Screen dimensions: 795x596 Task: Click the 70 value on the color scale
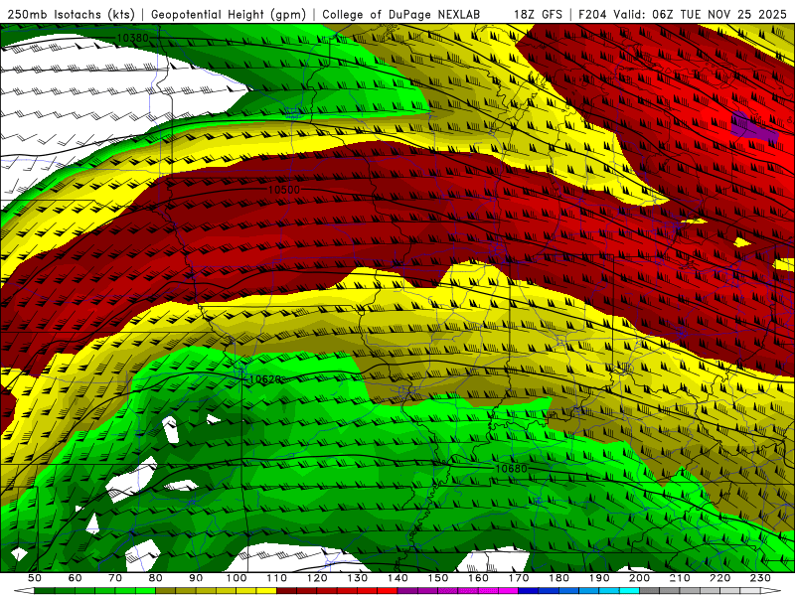click(115, 578)
